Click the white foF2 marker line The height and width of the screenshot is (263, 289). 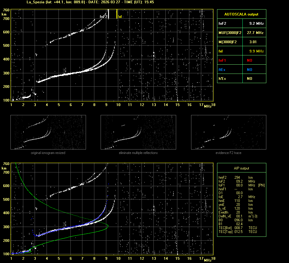click(x=108, y=14)
